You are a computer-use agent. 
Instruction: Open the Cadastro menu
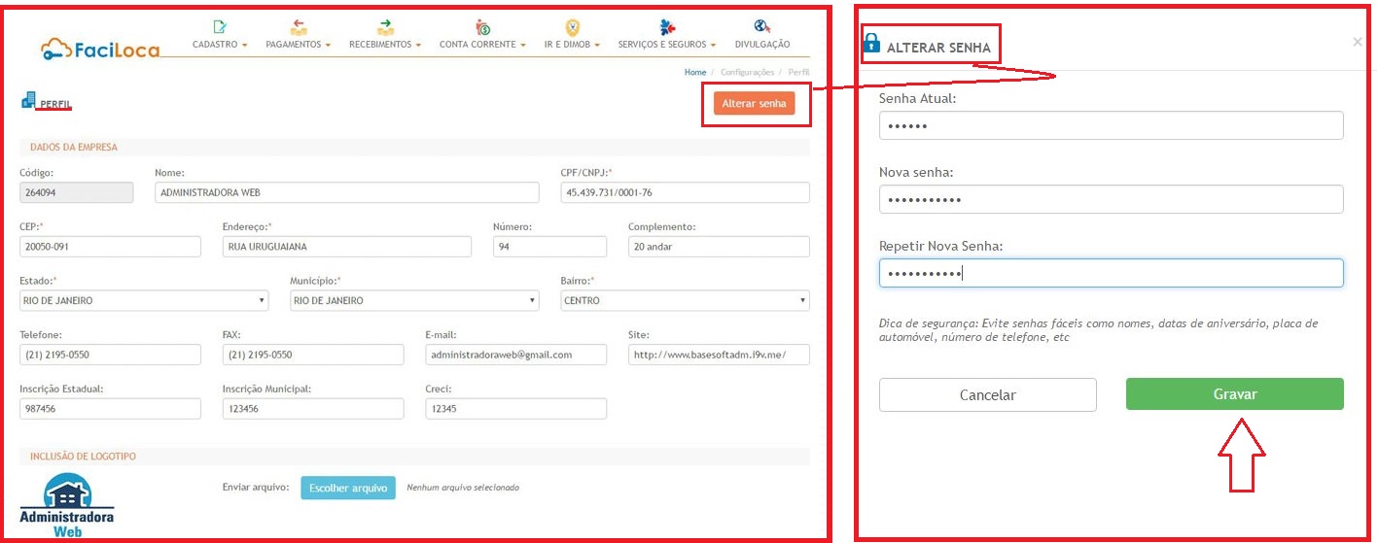click(220, 45)
